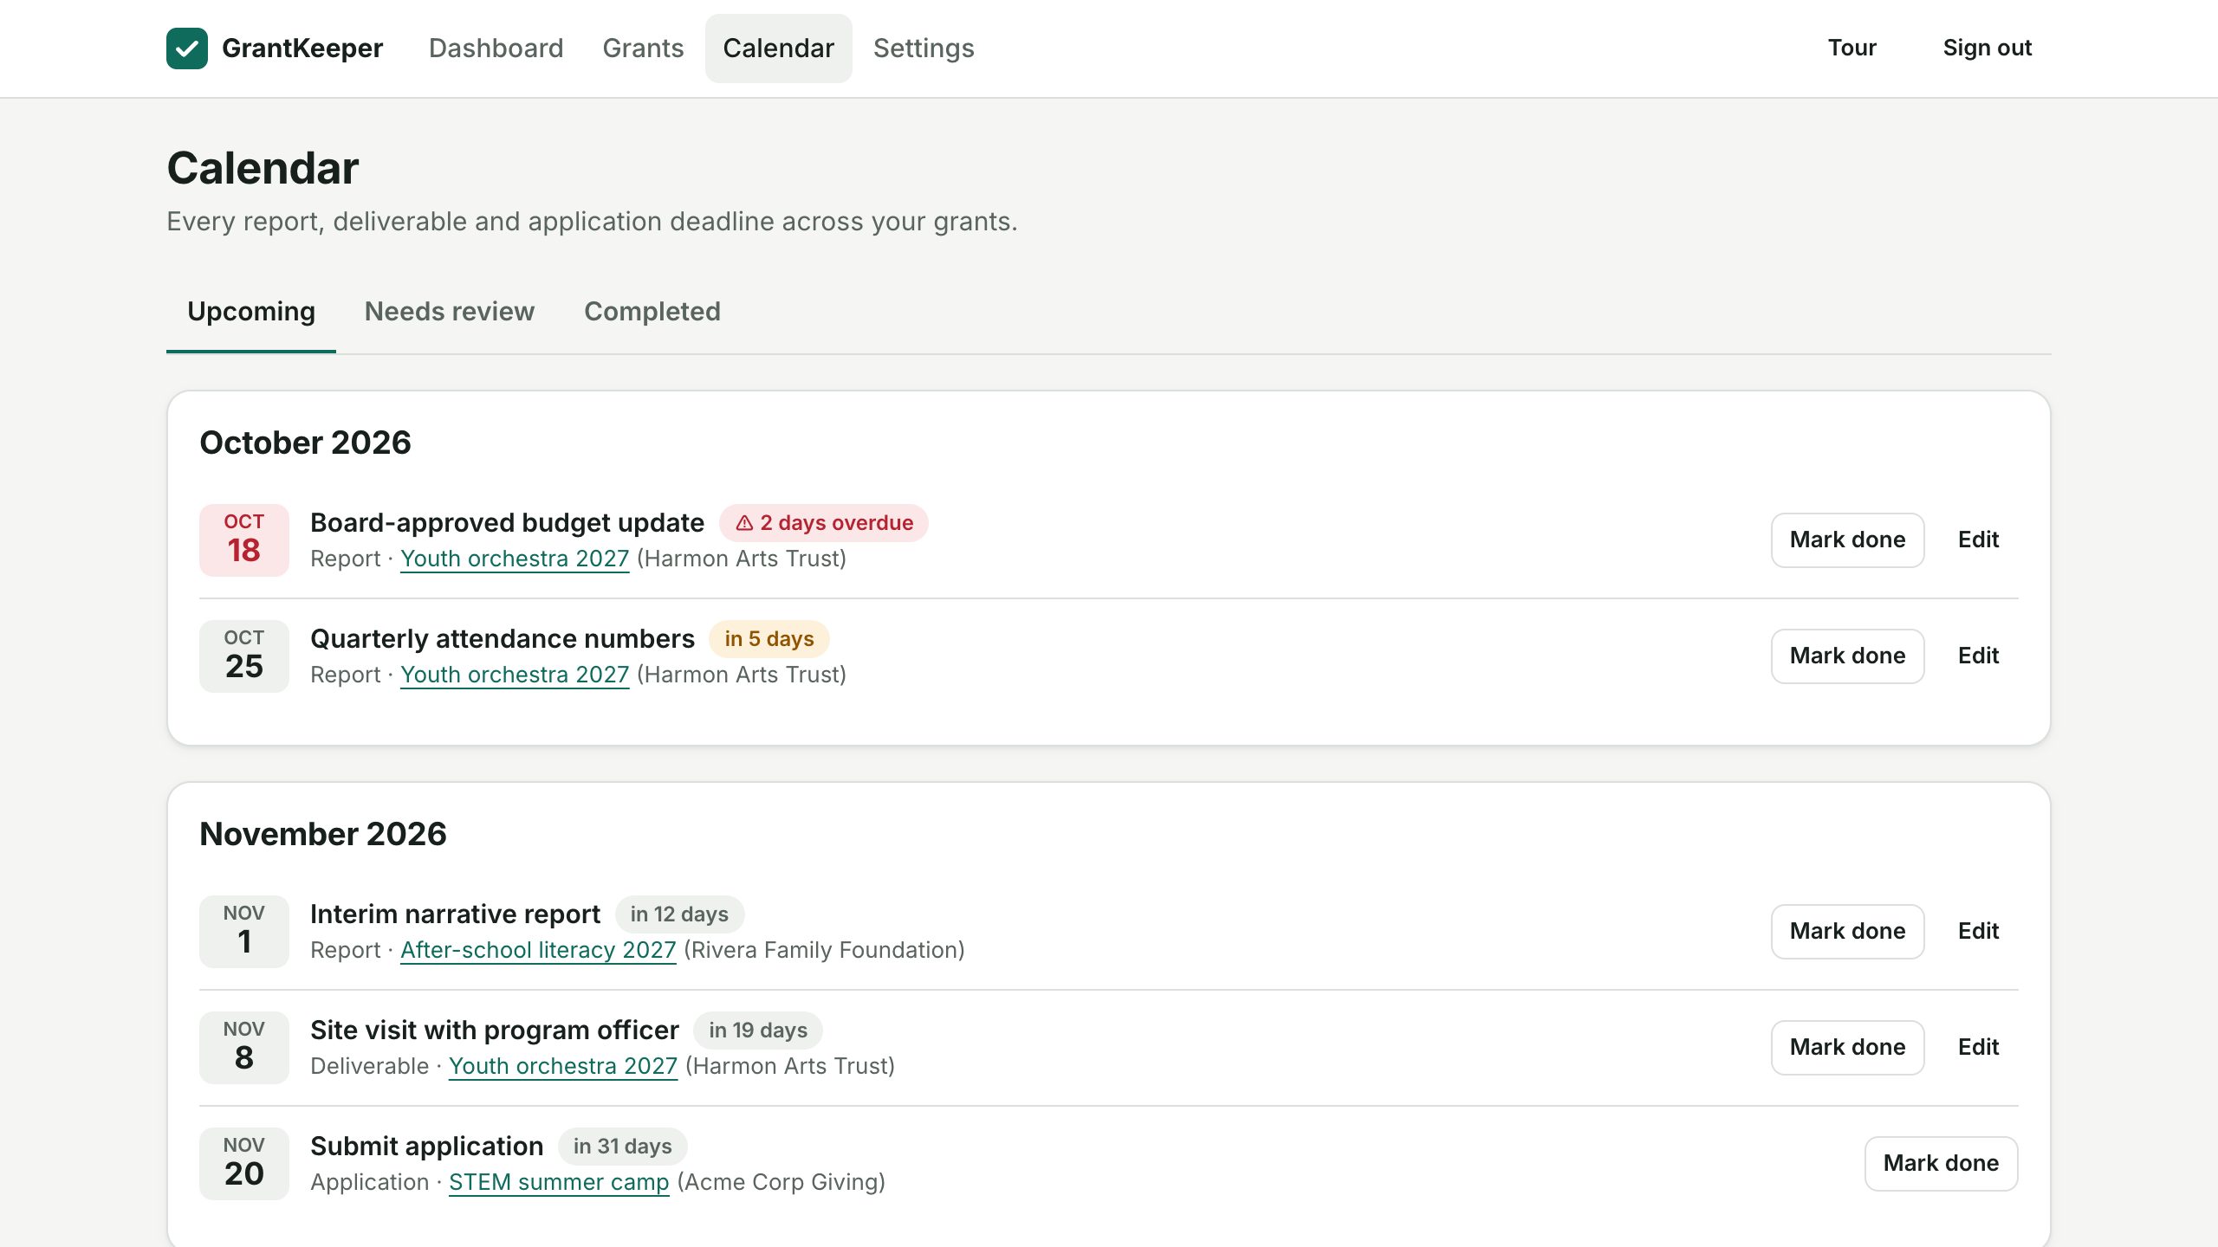Mark Interim narrative report as done
Screen dimensions: 2218x1247
[1848, 932]
